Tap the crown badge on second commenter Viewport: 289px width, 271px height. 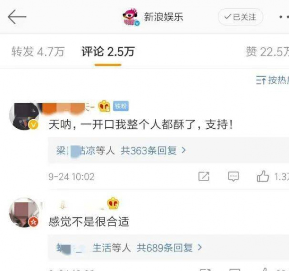[x=113, y=203]
